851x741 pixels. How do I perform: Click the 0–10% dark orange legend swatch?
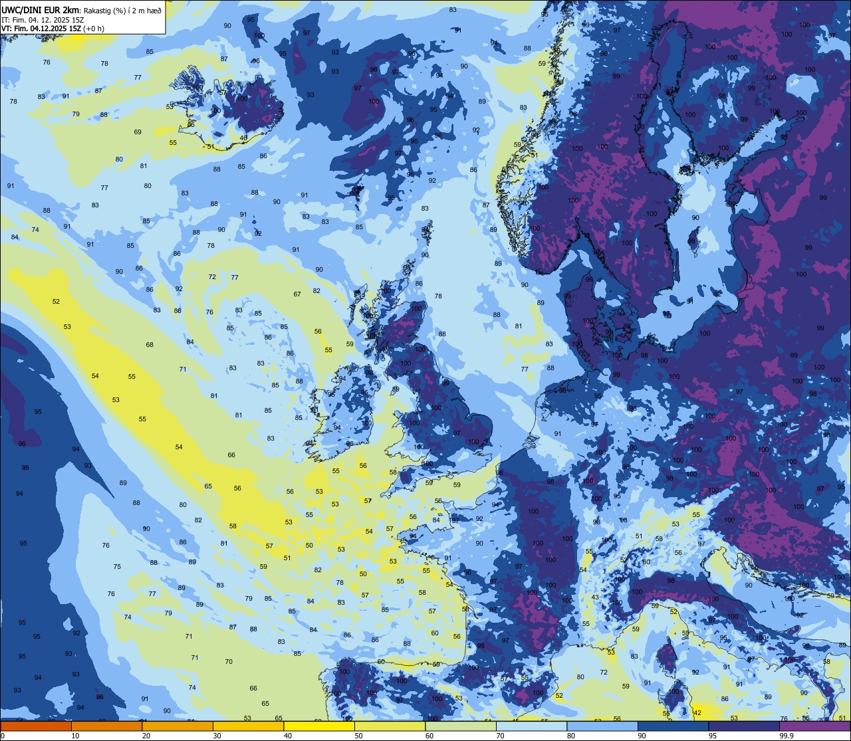tap(36, 726)
